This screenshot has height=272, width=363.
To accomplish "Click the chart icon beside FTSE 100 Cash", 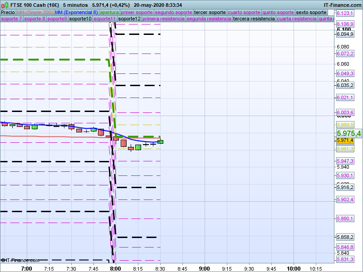I will coord(4,5).
